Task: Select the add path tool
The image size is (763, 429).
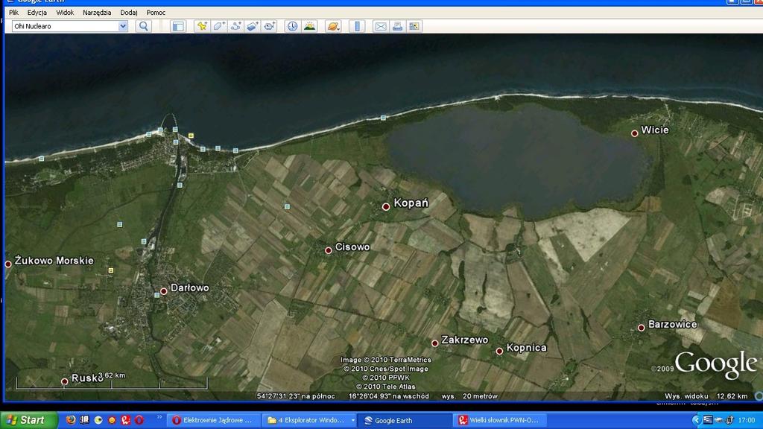Action: (x=235, y=26)
